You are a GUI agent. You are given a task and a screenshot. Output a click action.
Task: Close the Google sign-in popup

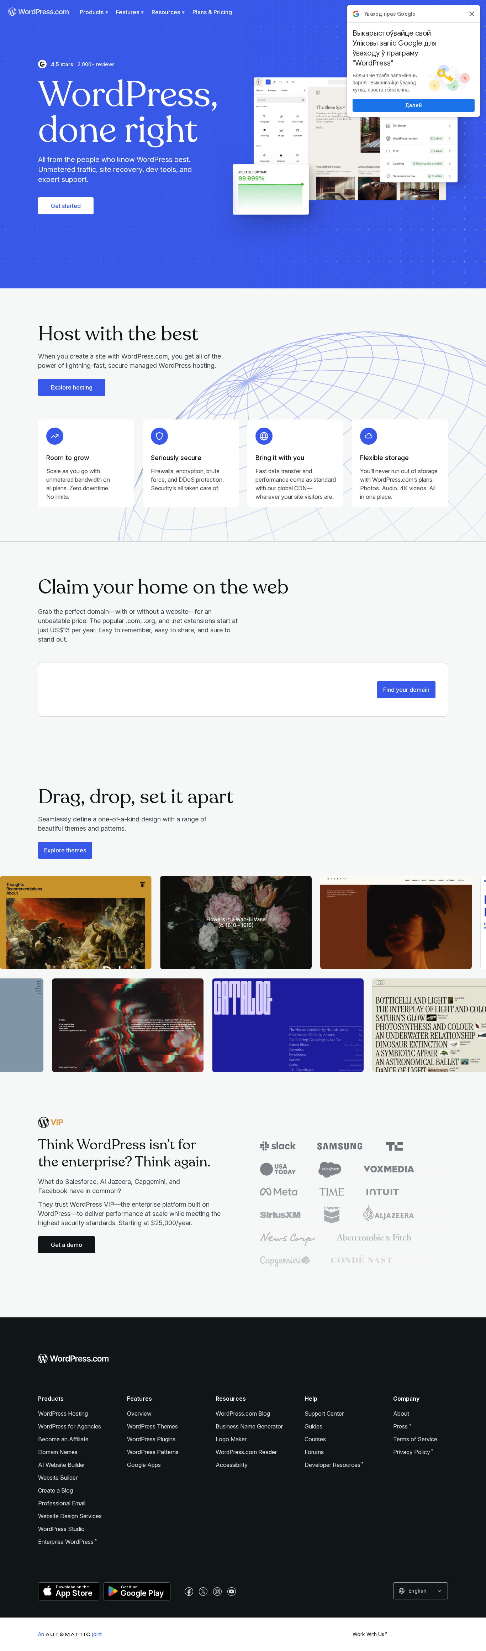(472, 14)
